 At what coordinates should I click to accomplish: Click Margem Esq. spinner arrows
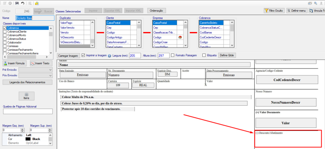[23, 130]
